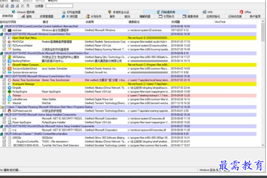Sort by the 镜像路径 column header

[148, 22]
